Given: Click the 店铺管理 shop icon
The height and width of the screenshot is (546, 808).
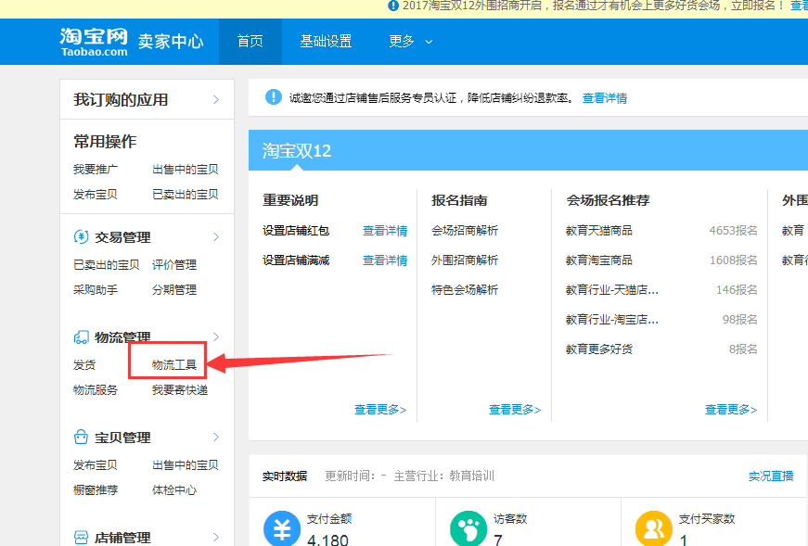Looking at the screenshot, I should [81, 538].
